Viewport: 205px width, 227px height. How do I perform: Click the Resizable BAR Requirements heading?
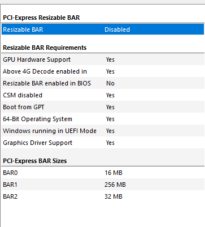(x=45, y=48)
